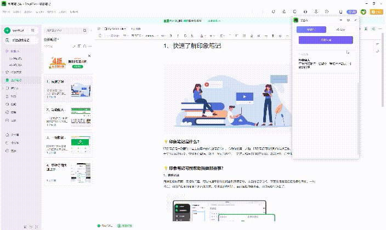Open the 帮助 (Help) menu
The height and width of the screenshot is (230, 386).
(74, 12)
